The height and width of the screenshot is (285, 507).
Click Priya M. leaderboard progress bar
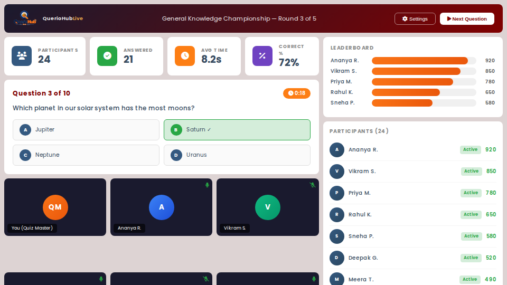click(424, 82)
